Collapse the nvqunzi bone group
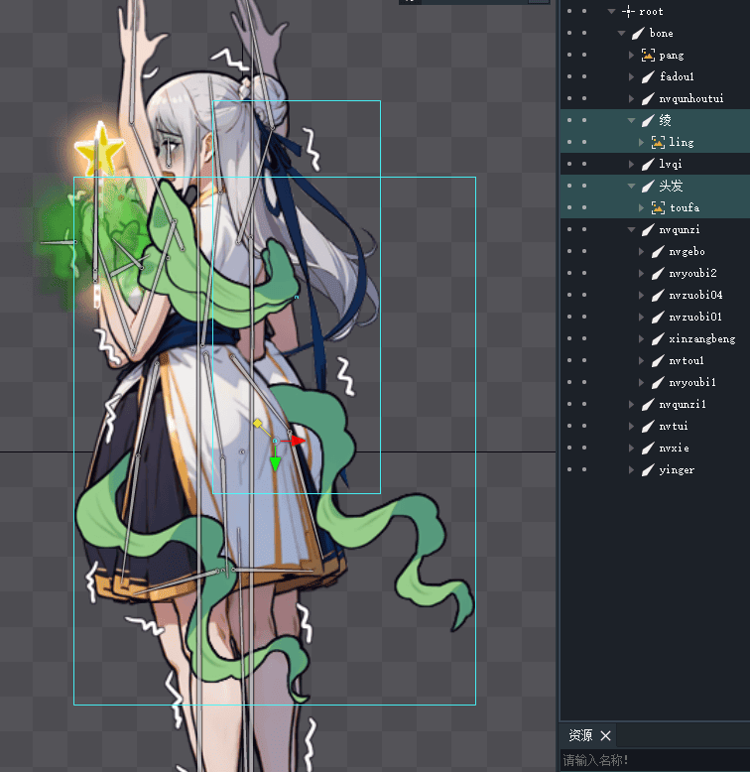The height and width of the screenshot is (772, 750). click(x=632, y=230)
